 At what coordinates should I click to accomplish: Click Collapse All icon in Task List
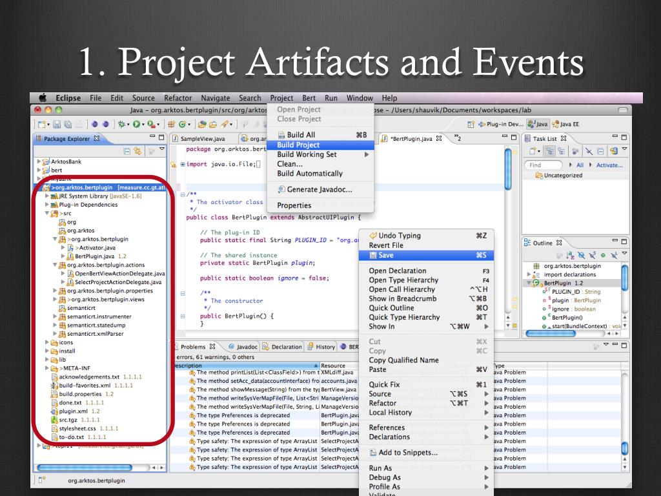[x=600, y=151]
